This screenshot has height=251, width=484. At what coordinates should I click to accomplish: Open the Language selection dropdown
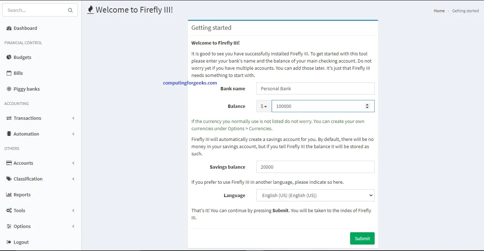click(x=315, y=195)
